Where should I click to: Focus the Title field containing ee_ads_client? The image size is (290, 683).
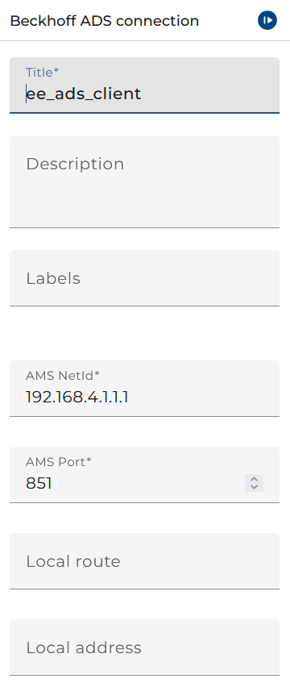pyautogui.click(x=144, y=85)
